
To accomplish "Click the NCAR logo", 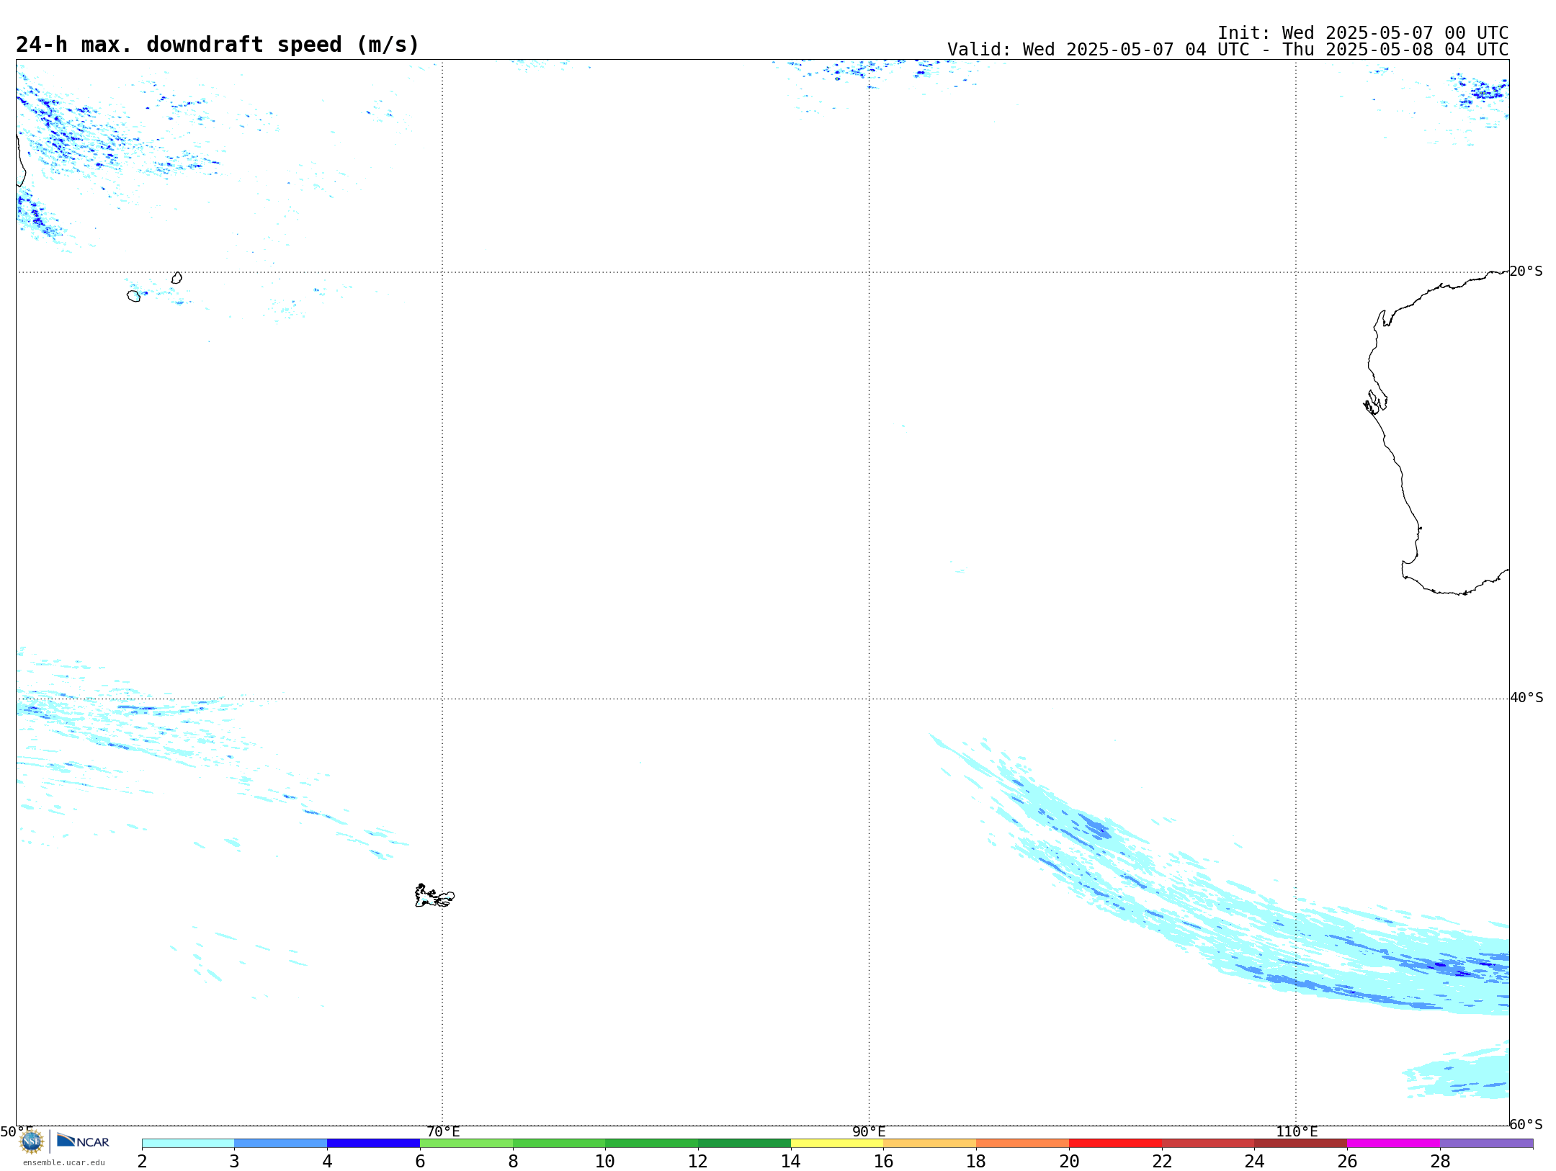I will pos(83,1141).
